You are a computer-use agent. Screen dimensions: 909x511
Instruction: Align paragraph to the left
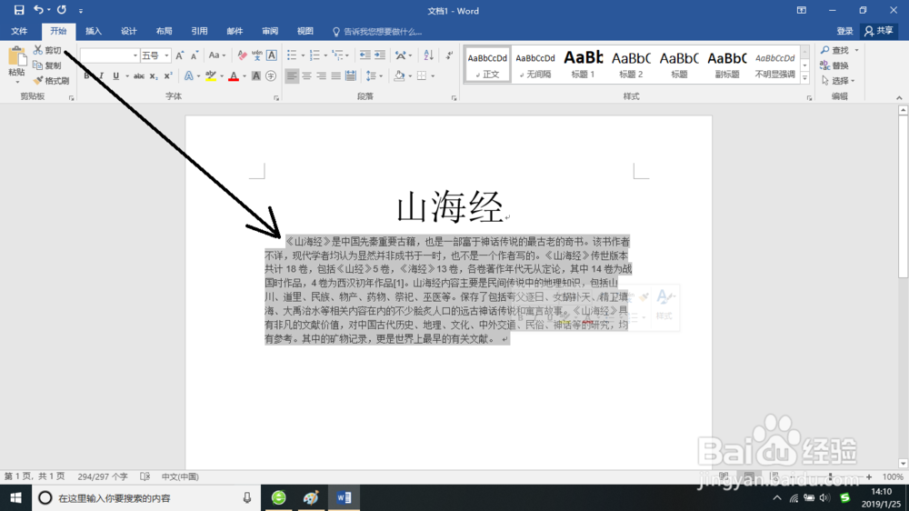click(292, 76)
